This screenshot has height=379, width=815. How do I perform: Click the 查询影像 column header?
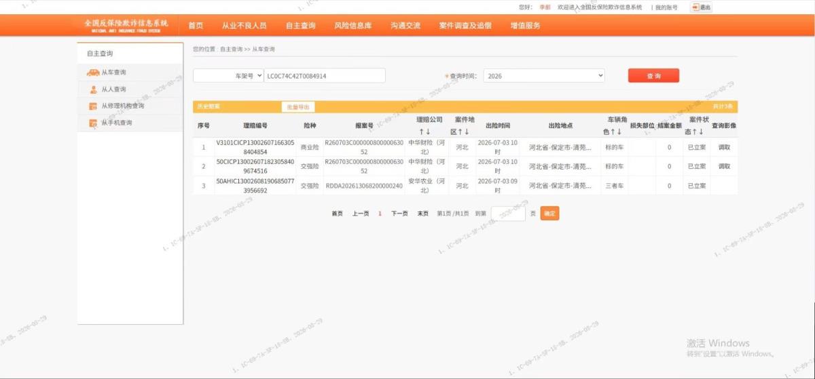[724, 126]
